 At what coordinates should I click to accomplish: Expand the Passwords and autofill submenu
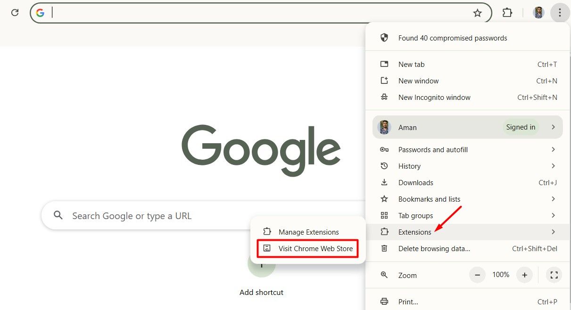(x=433, y=149)
